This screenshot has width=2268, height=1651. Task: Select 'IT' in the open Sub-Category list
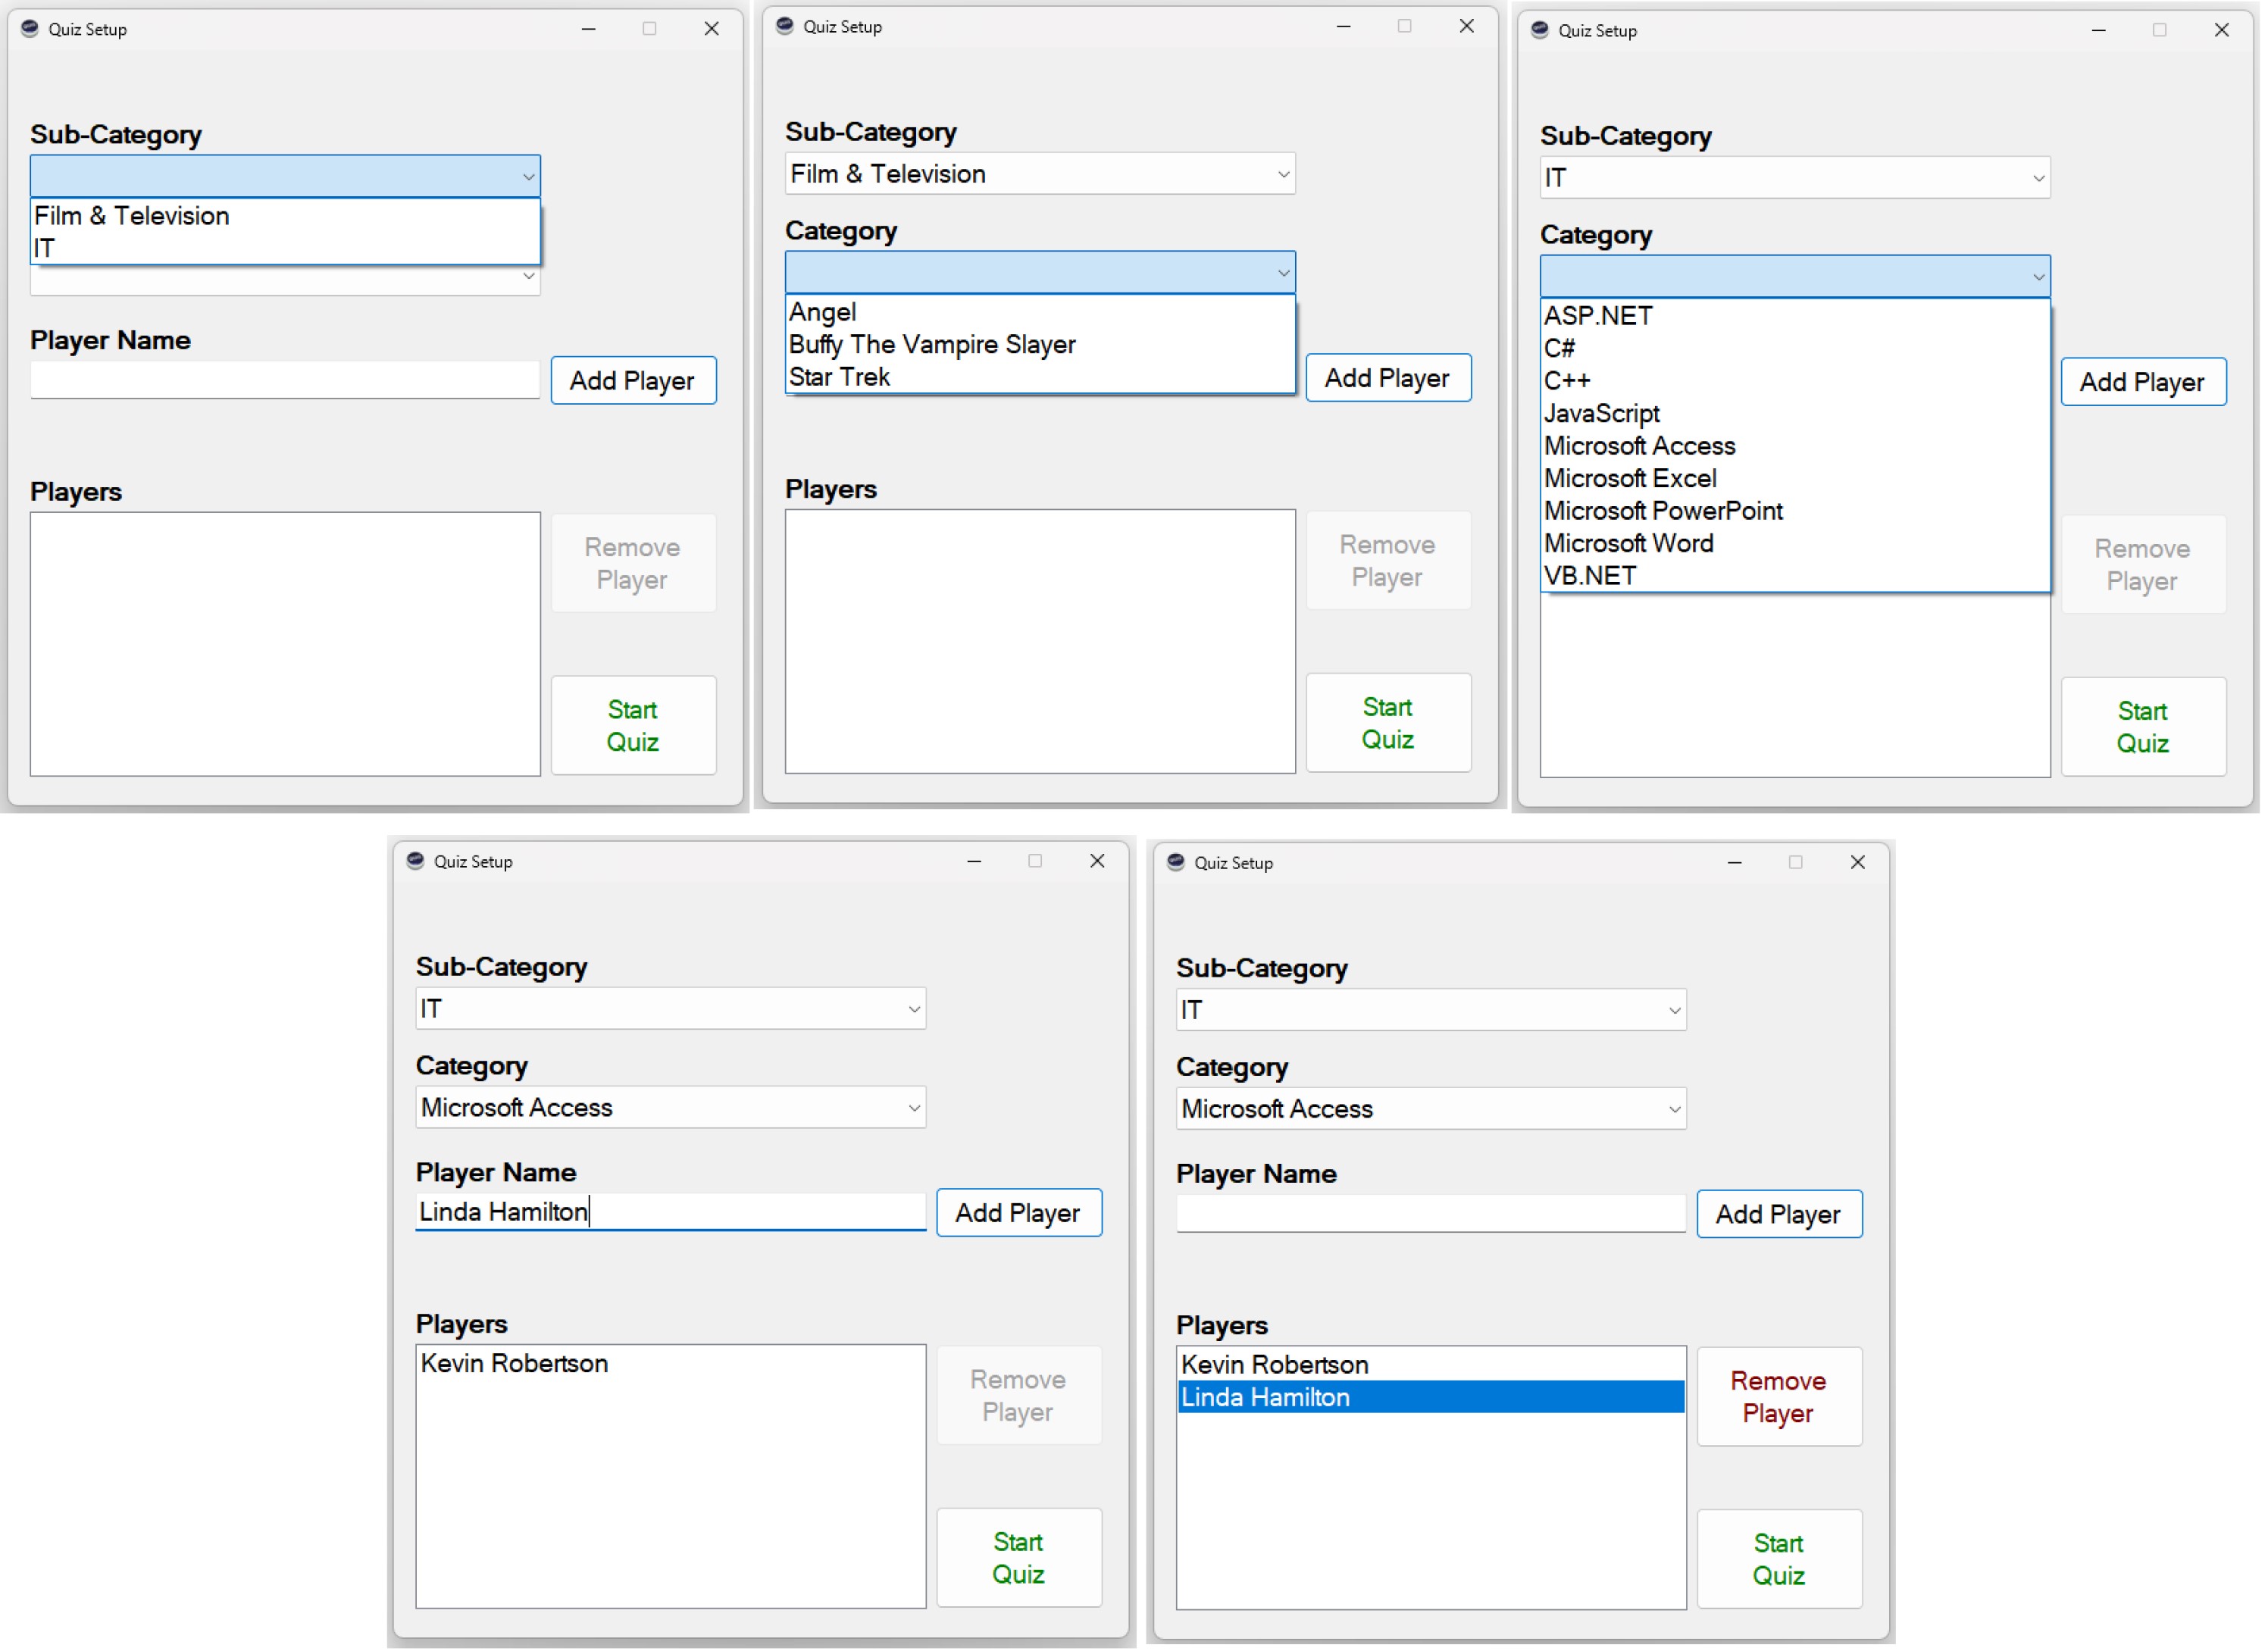tap(45, 249)
